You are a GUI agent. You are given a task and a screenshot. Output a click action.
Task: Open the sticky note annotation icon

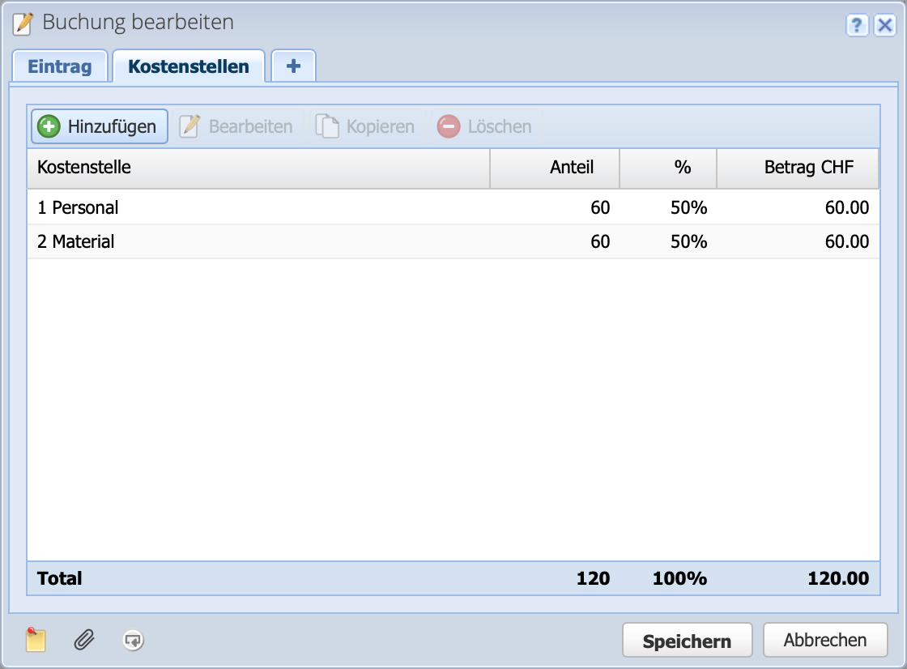[x=33, y=639]
